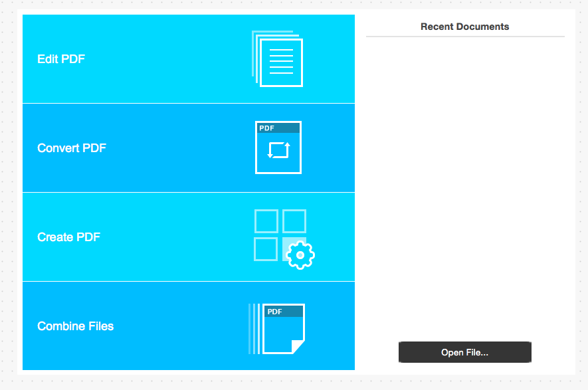
Task: Click the Convert PDF arrows document icon
Action: click(x=278, y=147)
